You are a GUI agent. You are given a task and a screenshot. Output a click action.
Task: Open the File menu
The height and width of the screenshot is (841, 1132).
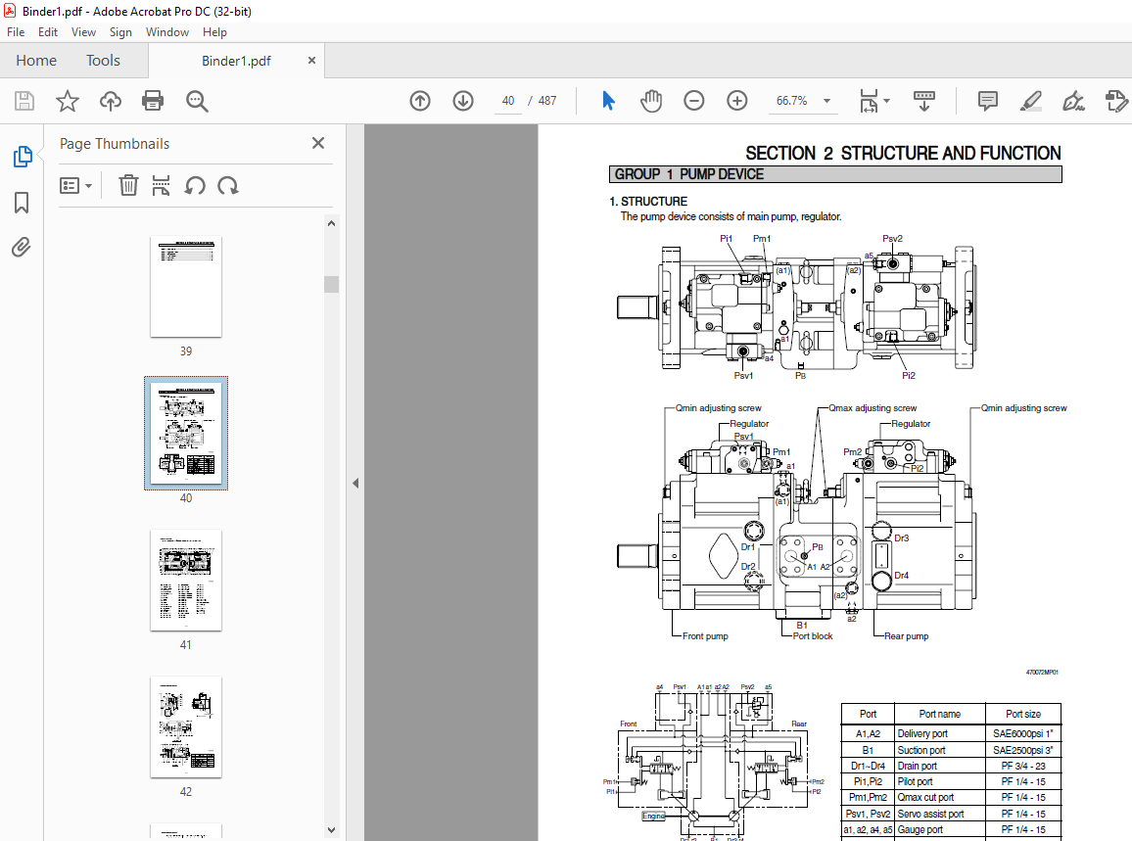pyautogui.click(x=16, y=32)
